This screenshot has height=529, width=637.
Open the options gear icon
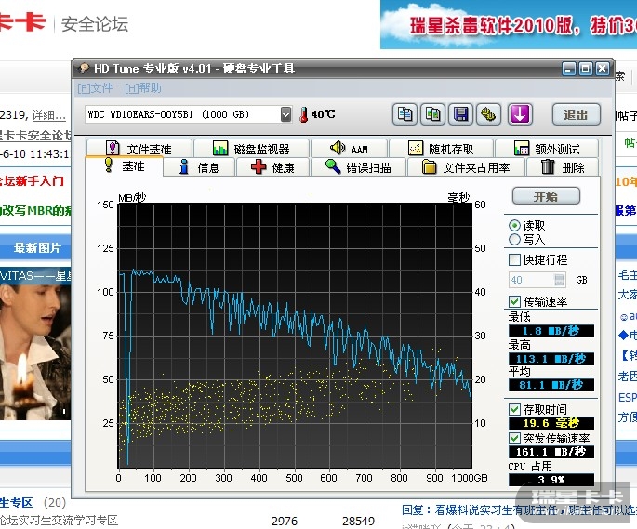coord(488,114)
